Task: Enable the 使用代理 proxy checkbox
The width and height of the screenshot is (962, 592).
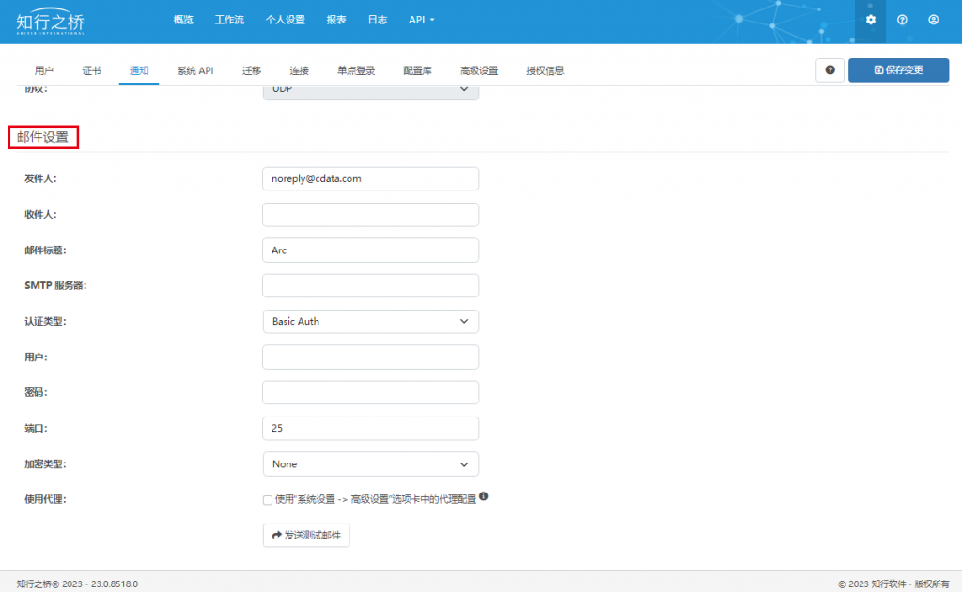Action: (x=268, y=500)
